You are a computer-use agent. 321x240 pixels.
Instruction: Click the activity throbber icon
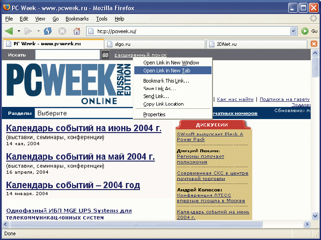coord(313,19)
